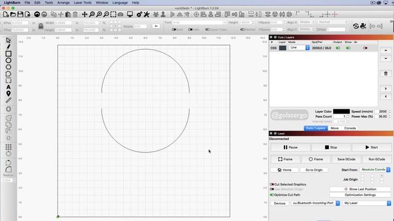Click the Pause button
This screenshot has height=221, width=394.
[291, 147]
